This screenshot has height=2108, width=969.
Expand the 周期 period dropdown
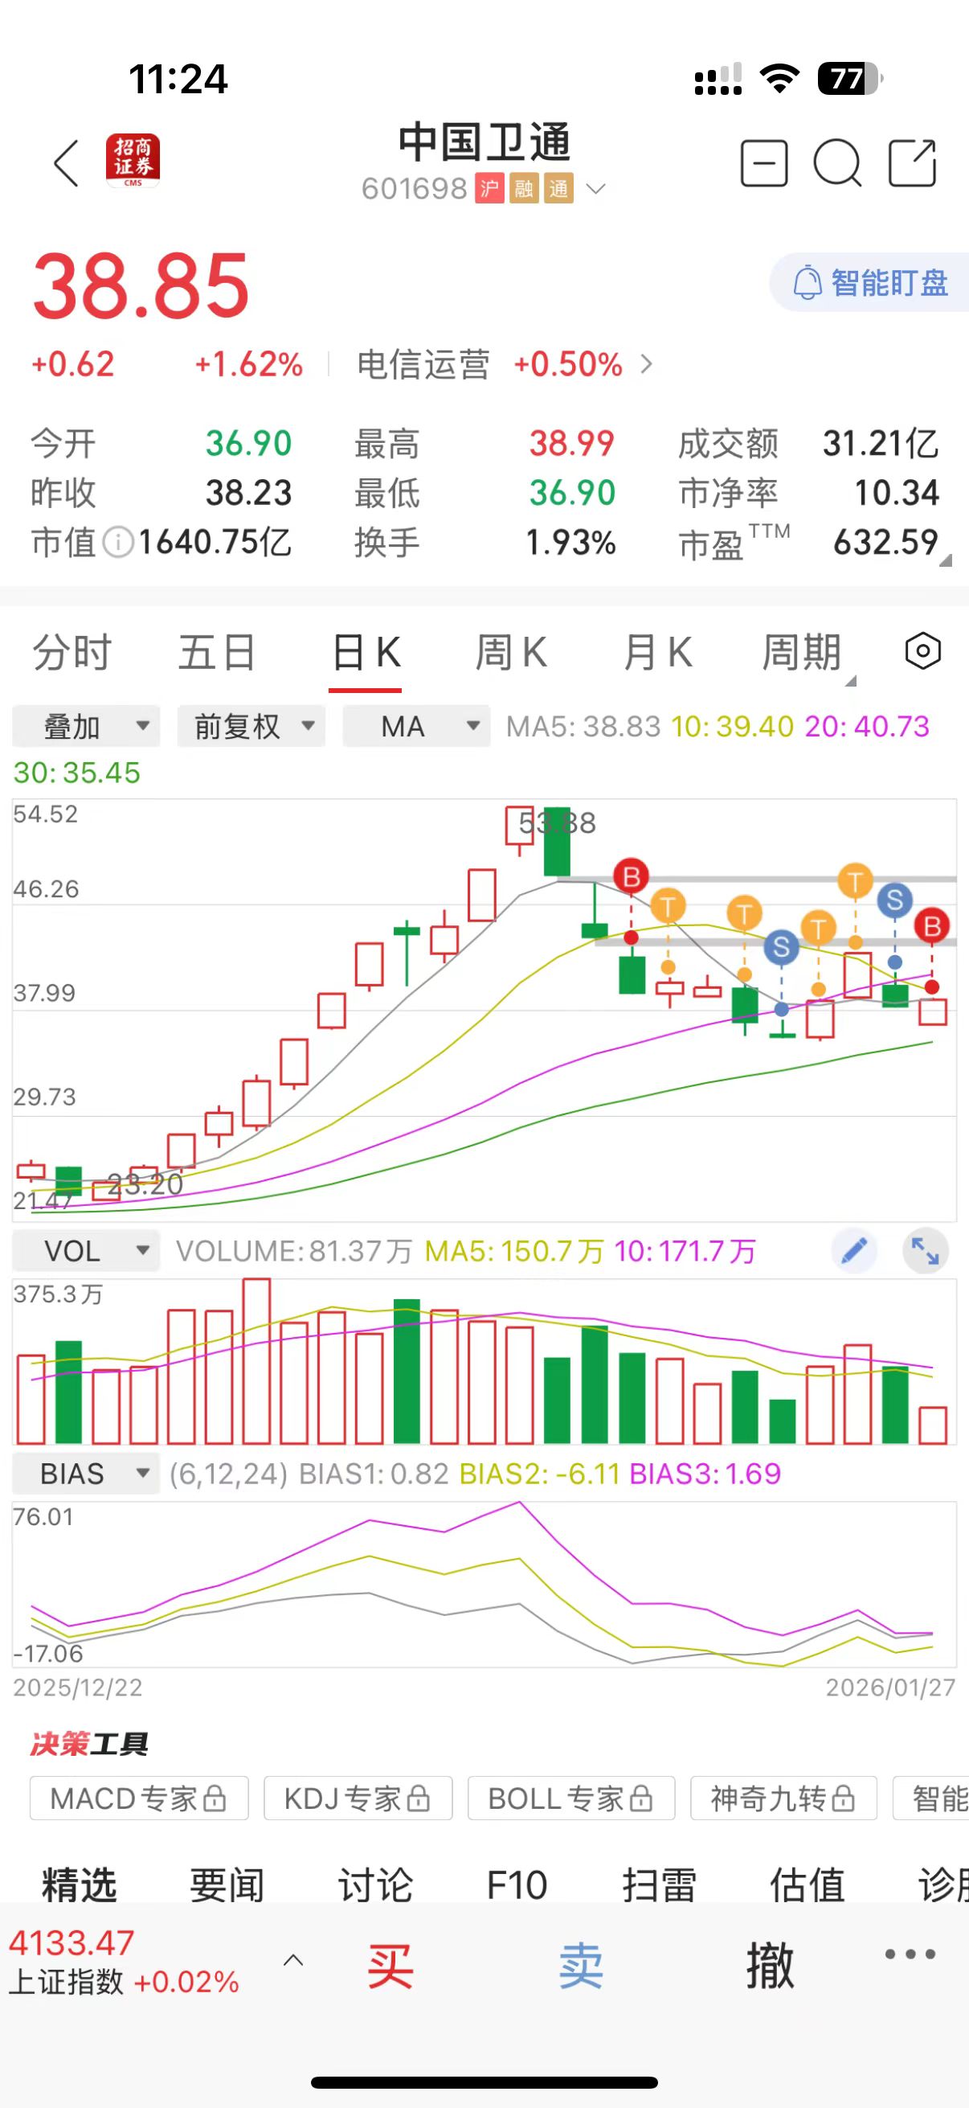click(x=808, y=654)
